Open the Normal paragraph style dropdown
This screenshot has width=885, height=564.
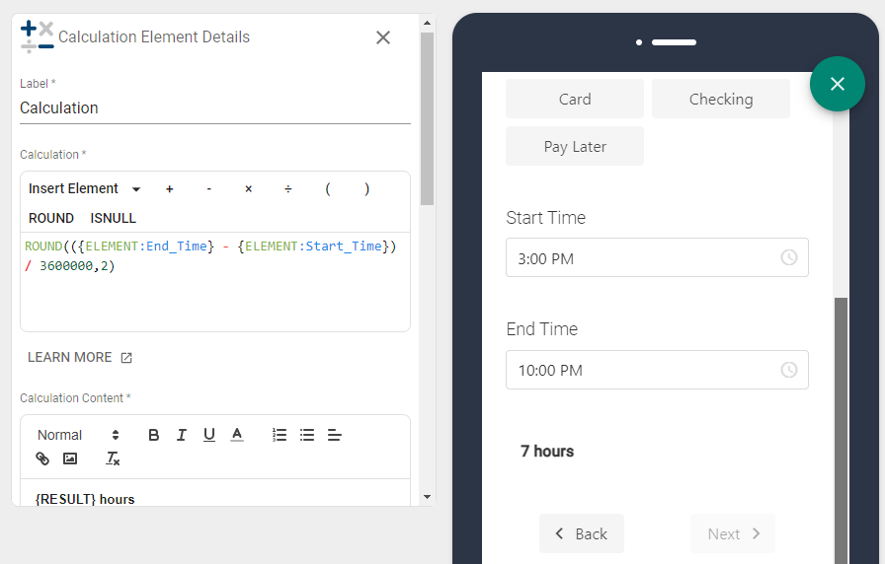[78, 435]
